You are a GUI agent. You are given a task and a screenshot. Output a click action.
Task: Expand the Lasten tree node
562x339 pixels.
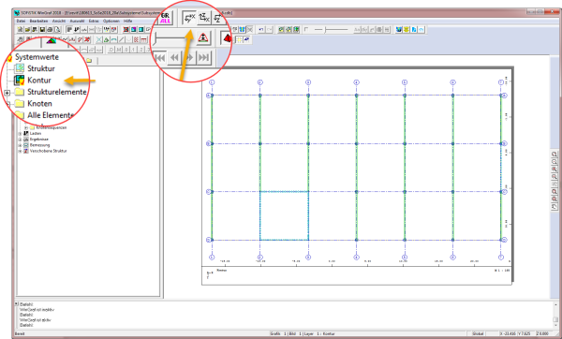[20, 133]
